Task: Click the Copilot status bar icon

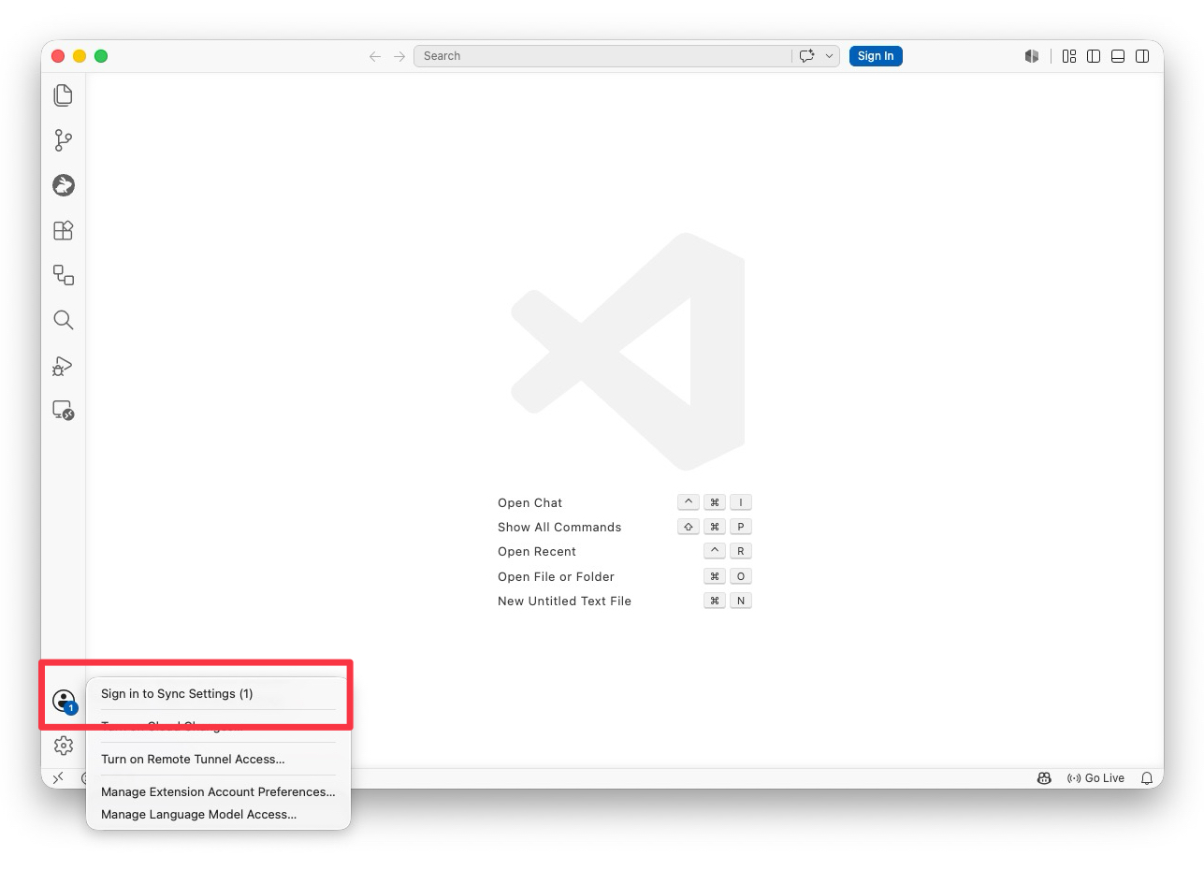Action: click(1044, 778)
